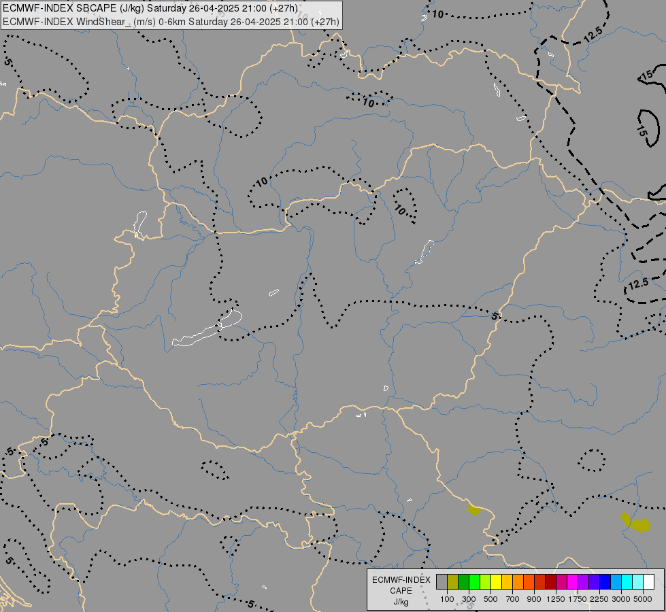This screenshot has height=612, width=666.
Task: Select the pure yellow CAPE legend swatch
Action: tap(496, 581)
